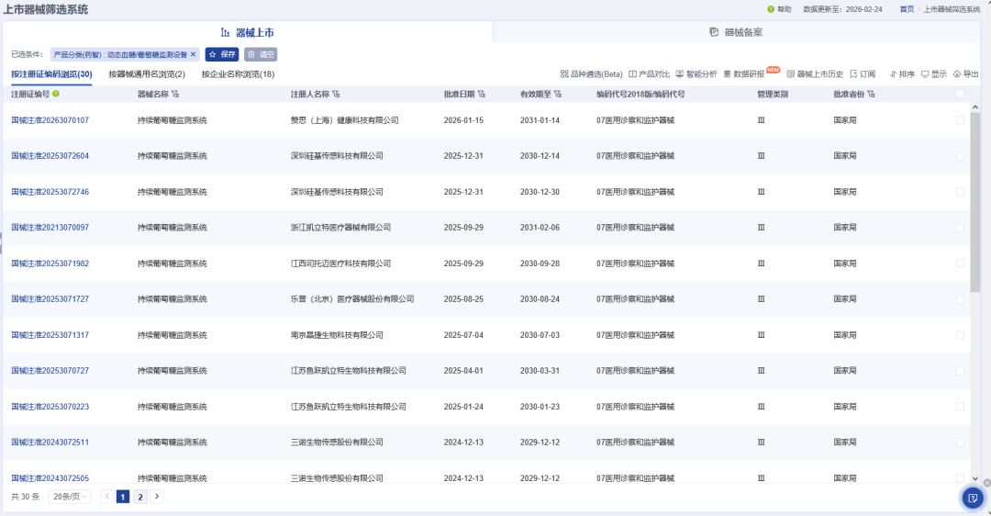Open 数据研报 data report
The width and height of the screenshot is (991, 516).
[744, 74]
